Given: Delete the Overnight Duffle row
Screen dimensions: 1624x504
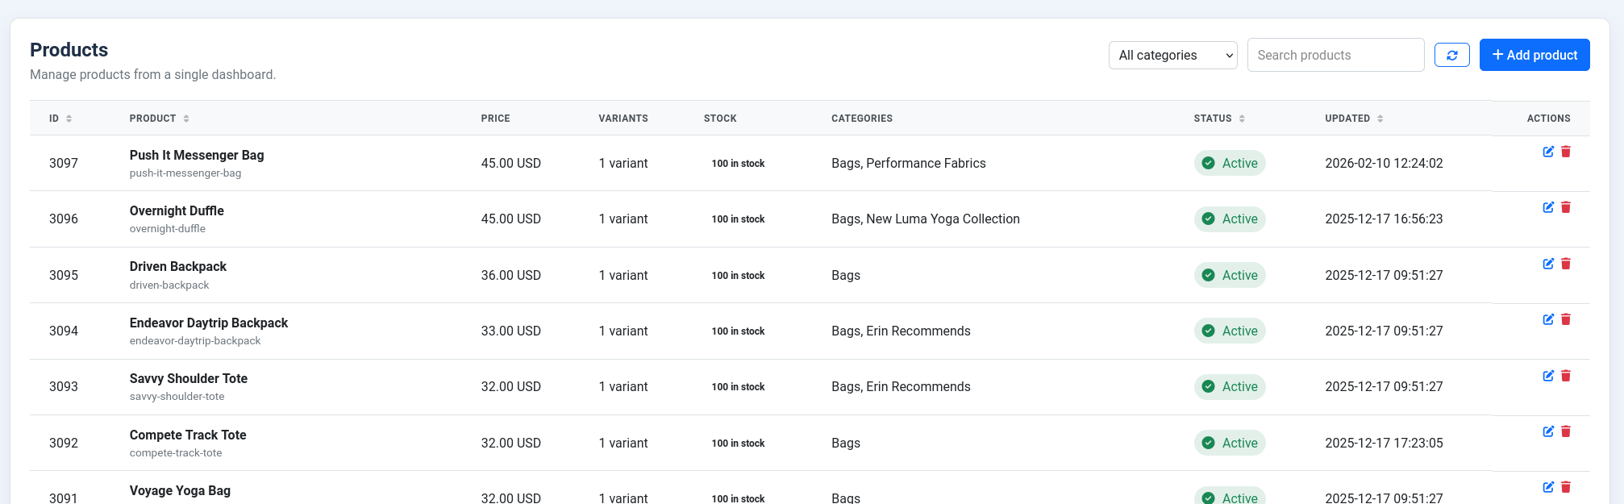Looking at the screenshot, I should click(x=1566, y=207).
